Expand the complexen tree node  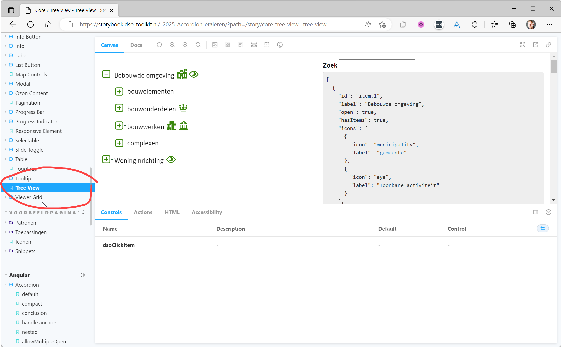tap(119, 143)
